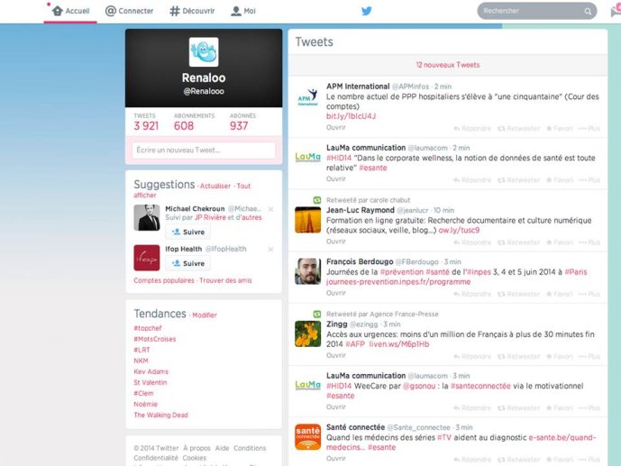
Task: Click the Rechercher search field
Action: pyautogui.click(x=536, y=11)
